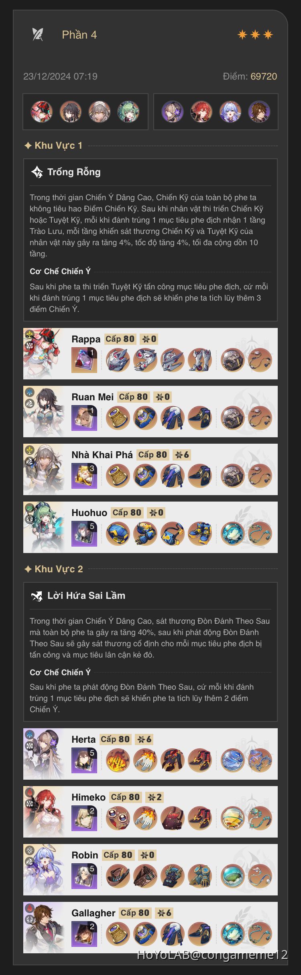The image size is (301, 975).
Task: Click the feather icon beside Phần 4
Action: click(x=38, y=35)
